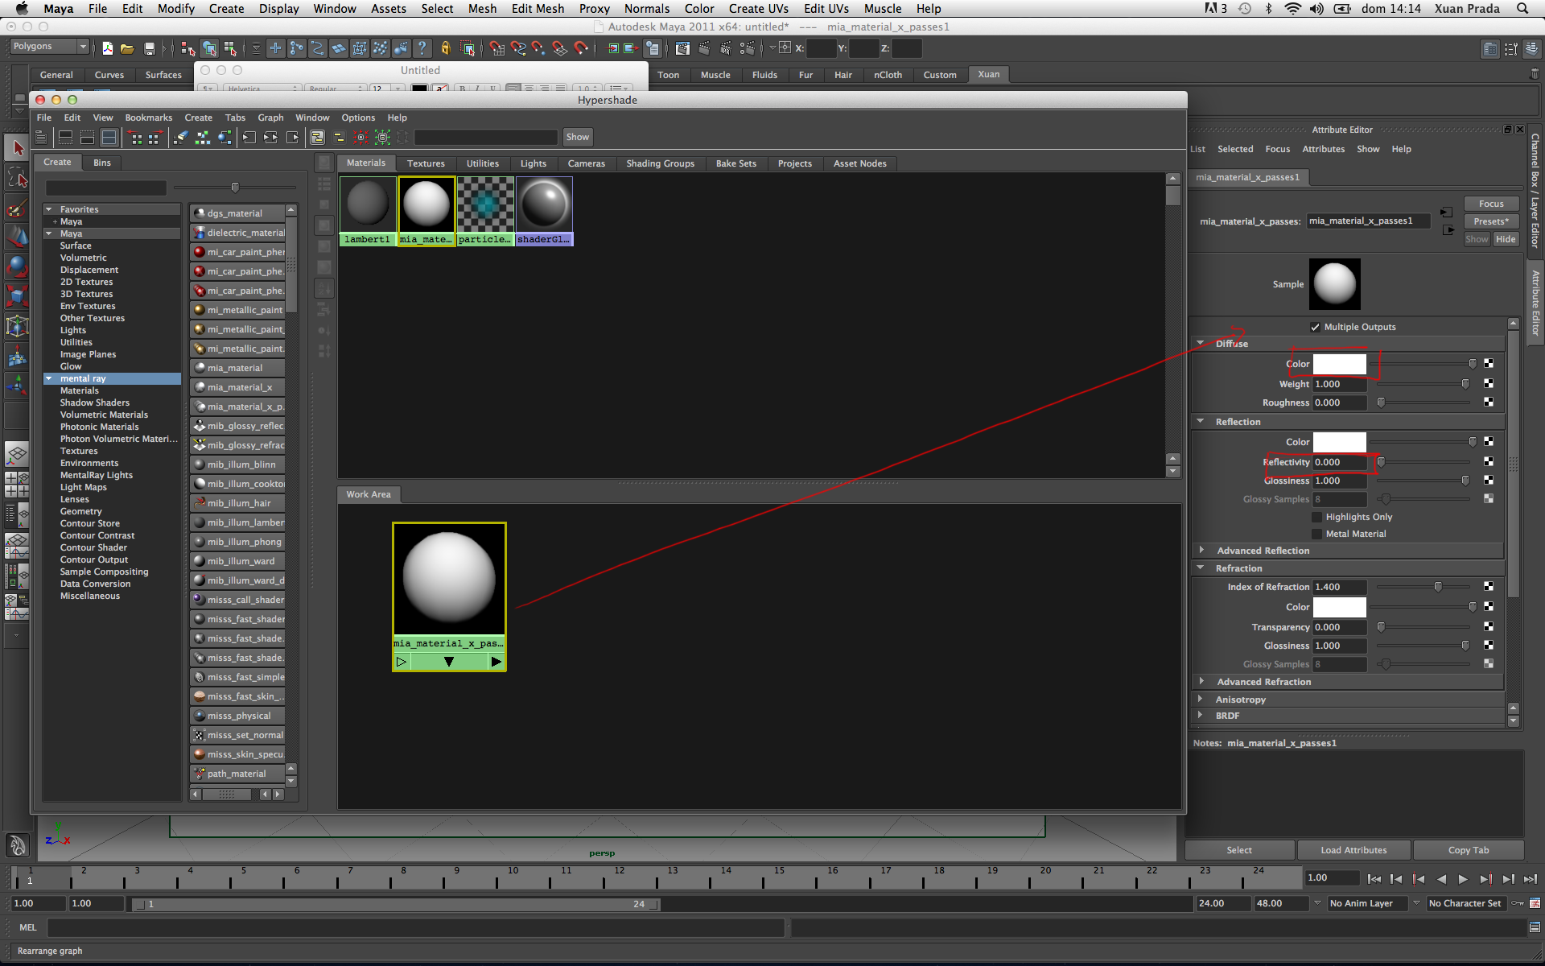Switch to the Textures tab
The width and height of the screenshot is (1545, 966).
coord(426,163)
